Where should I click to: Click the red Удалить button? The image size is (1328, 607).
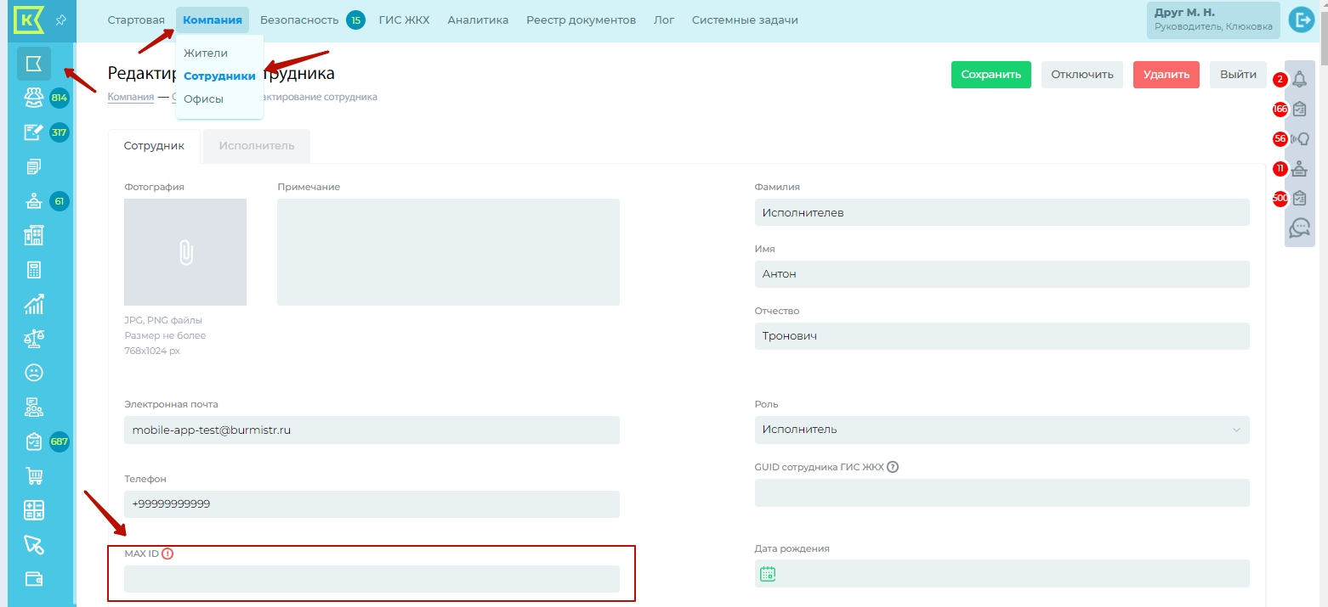pyautogui.click(x=1166, y=75)
